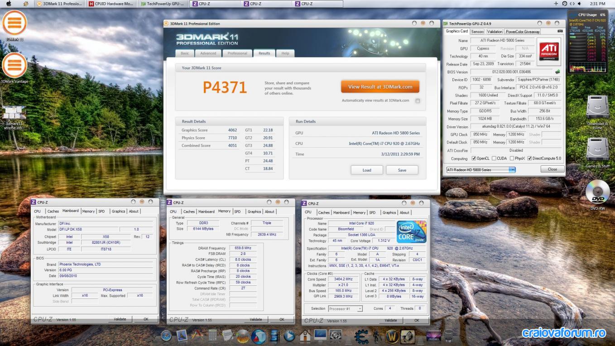Launch World of Warcraft dock icon
615x346 pixels.
coord(391,336)
